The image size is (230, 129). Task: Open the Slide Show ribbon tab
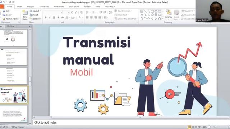[74, 6]
